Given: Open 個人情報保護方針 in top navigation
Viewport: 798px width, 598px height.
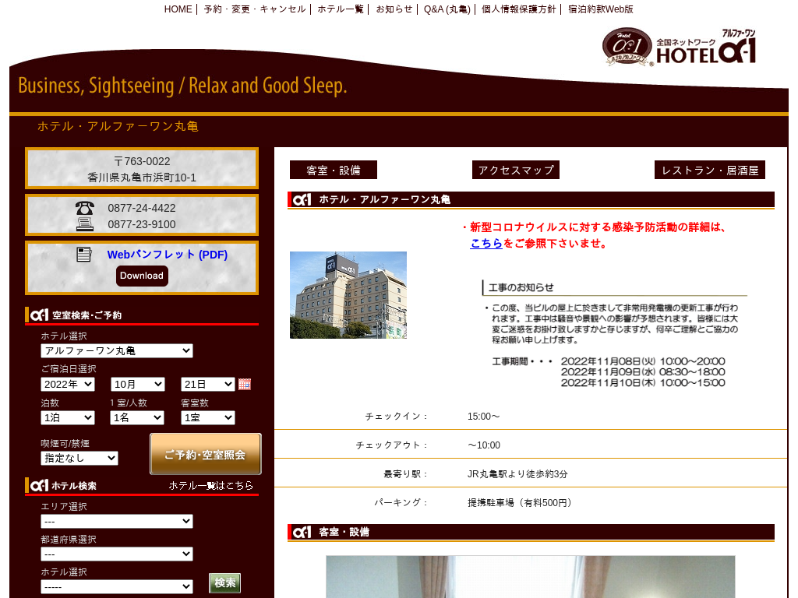Looking at the screenshot, I should coord(518,9).
